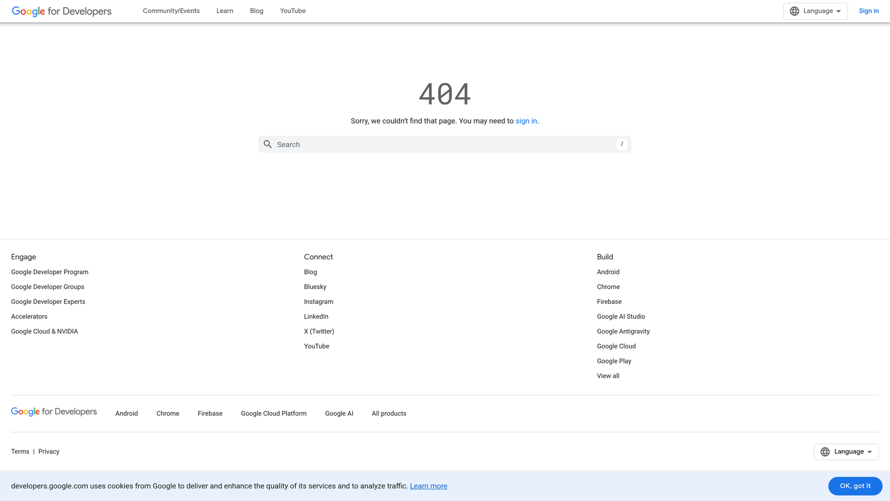Image resolution: width=890 pixels, height=501 pixels.
Task: Open the X (Twitter) link
Action: [319, 332]
